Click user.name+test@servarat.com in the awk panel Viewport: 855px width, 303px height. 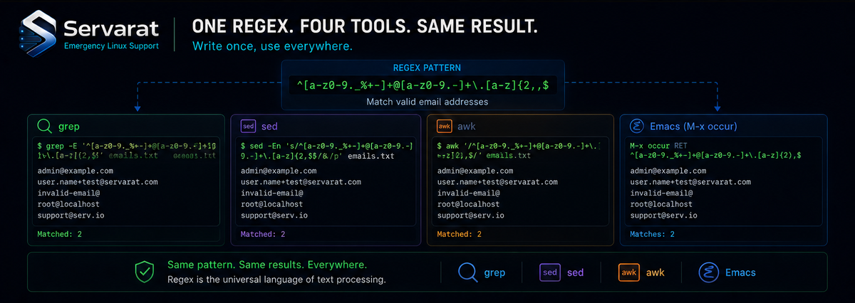coord(497,182)
